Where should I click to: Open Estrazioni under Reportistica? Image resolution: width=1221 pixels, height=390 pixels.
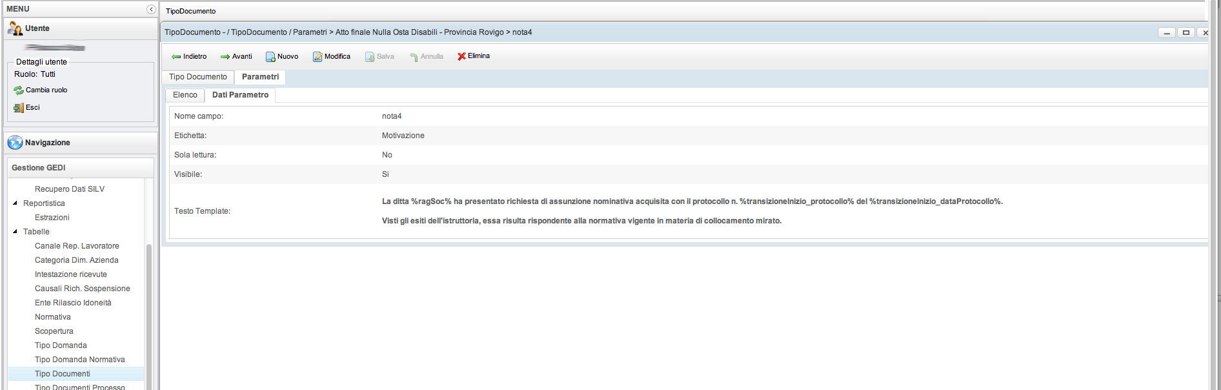[x=52, y=218]
